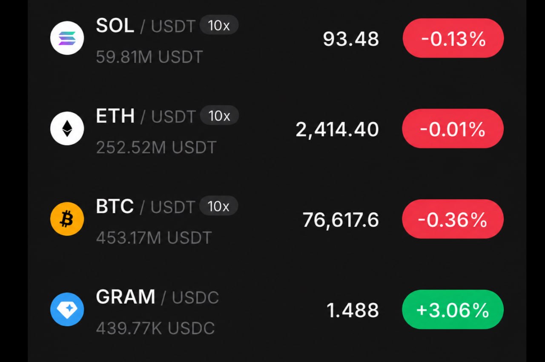Tap the orange Bitcoin icon
The image size is (545, 362).
coord(67,219)
